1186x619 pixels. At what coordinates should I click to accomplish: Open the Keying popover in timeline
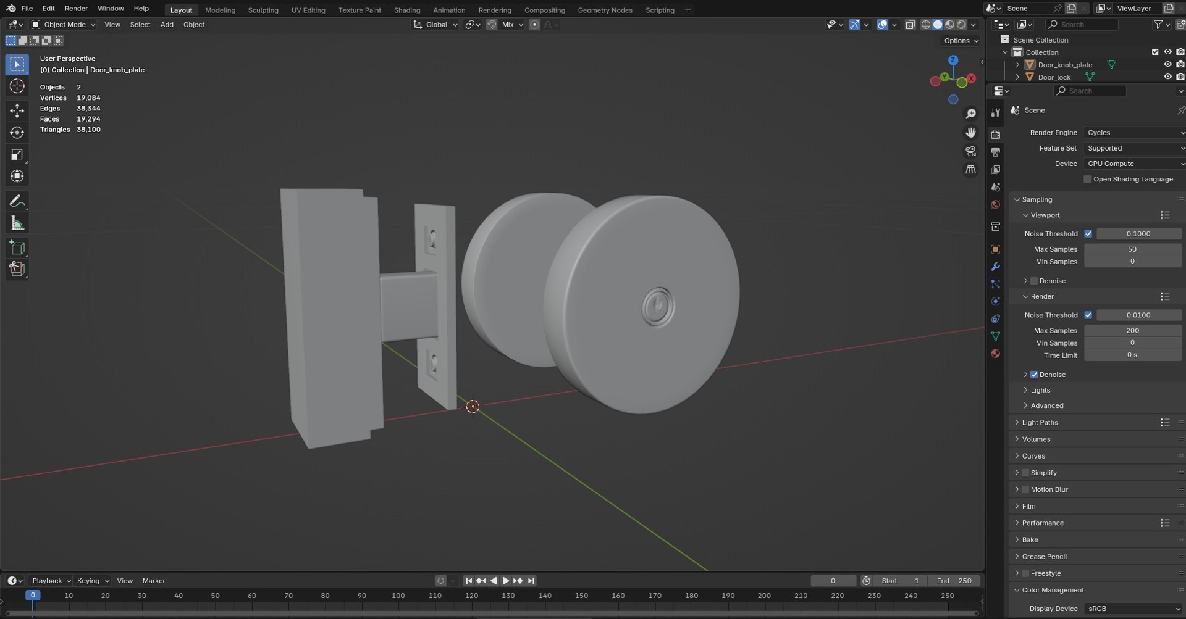(x=93, y=581)
